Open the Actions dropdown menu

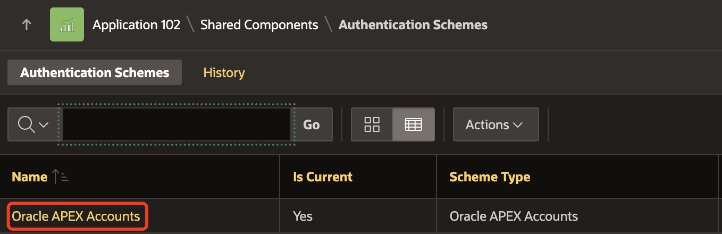(x=495, y=124)
